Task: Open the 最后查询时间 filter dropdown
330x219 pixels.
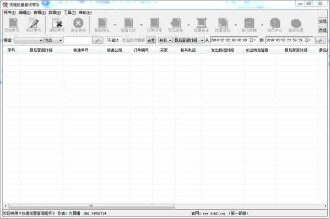Action: tap(189, 40)
